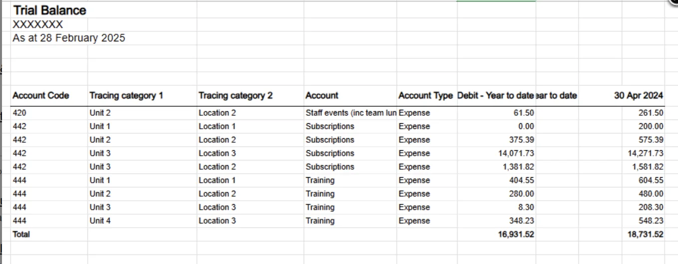
Task: Click the Account Type header cell
Action: tap(426, 95)
